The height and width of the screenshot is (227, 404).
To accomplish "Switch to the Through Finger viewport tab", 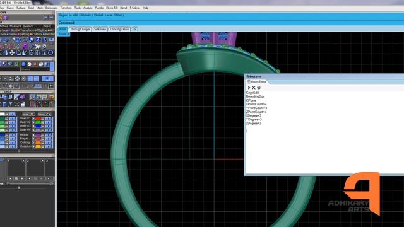I will (80, 29).
